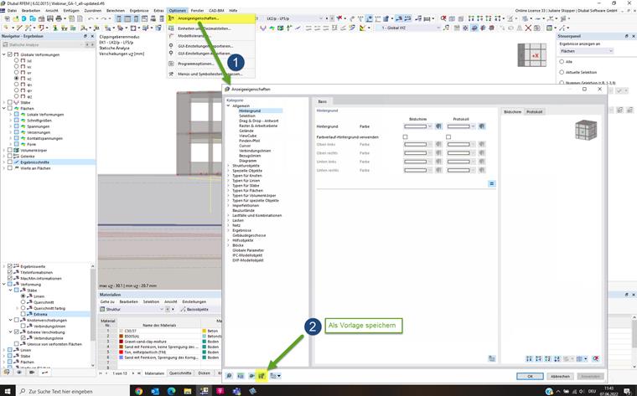Click Bildschirm color picker icon for Hintergrund
The width and height of the screenshot is (637, 396).
pos(438,126)
